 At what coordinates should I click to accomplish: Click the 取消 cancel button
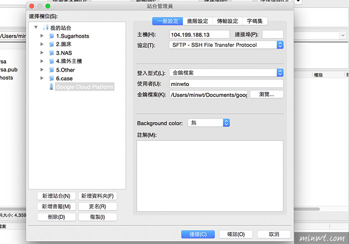pos(274,234)
